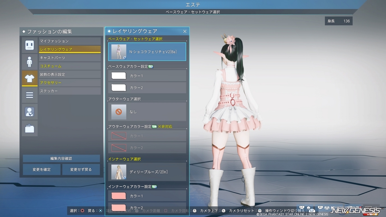Viewport: 386px width, 217px height.
Task: Close the レイヤリングウェア panel
Action: (185, 31)
